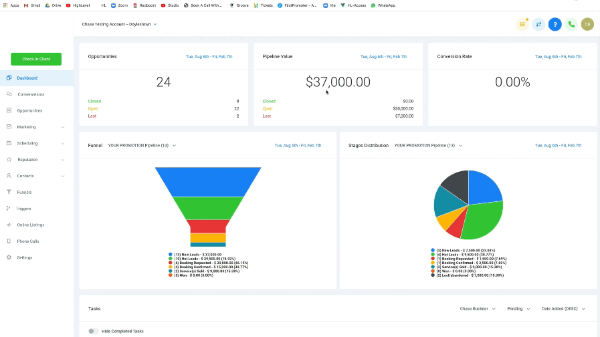
Task: Open the Date Added (DESC) sort dropdown
Action: 564,309
